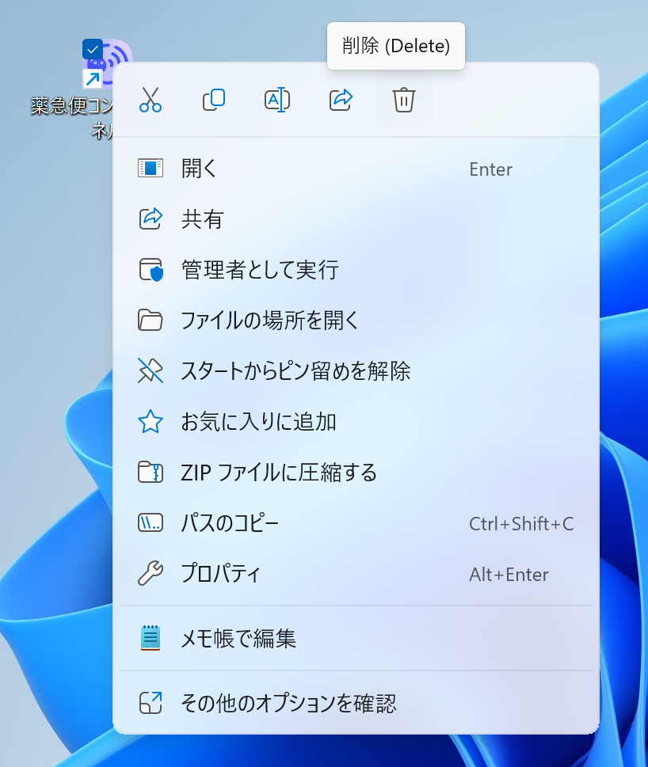Select the Cut icon in the quick actions bar
The image size is (648, 767).
pos(151,101)
